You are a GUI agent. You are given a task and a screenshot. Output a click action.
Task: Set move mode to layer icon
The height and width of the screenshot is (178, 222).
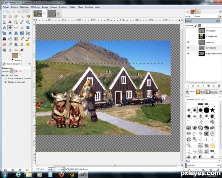pyautogui.click(x=13, y=72)
